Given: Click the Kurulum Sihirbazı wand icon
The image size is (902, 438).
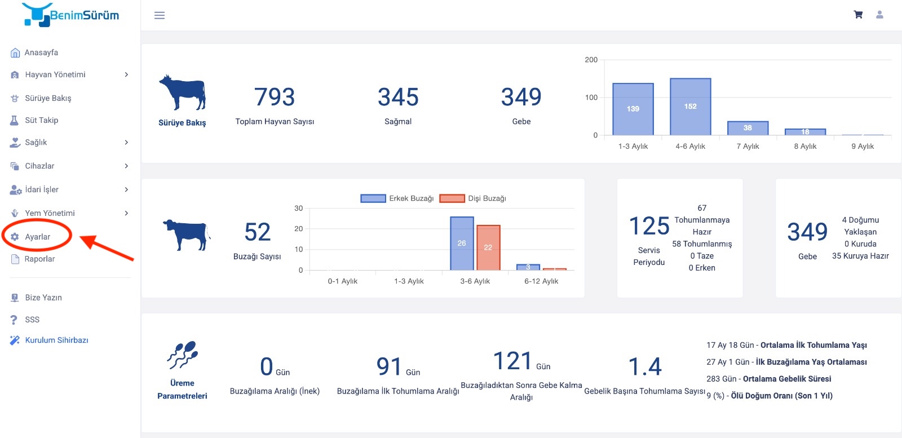Looking at the screenshot, I should coord(15,340).
